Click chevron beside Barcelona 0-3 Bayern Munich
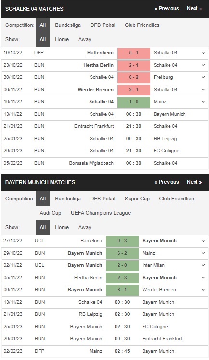This screenshot has height=360, width=209. (x=203, y=241)
